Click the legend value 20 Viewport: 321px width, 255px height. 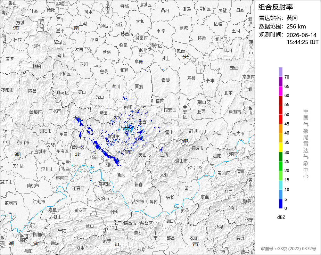(287, 171)
